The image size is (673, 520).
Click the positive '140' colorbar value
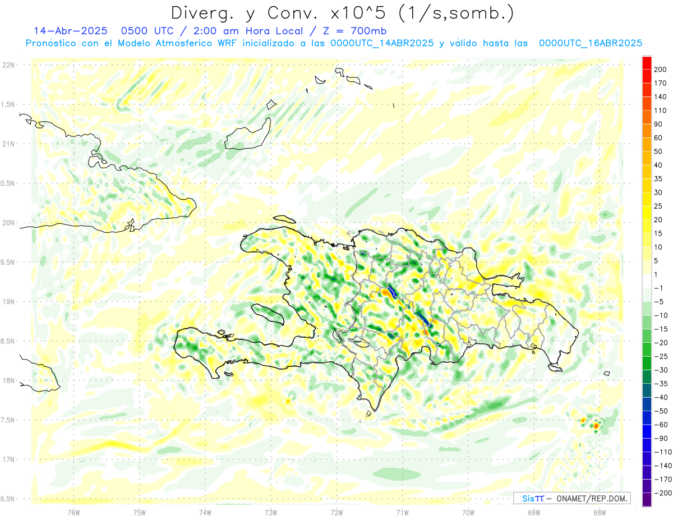660,96
